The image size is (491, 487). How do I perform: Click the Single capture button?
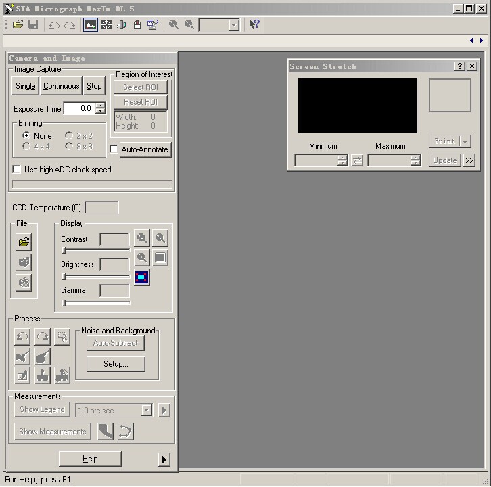click(26, 86)
